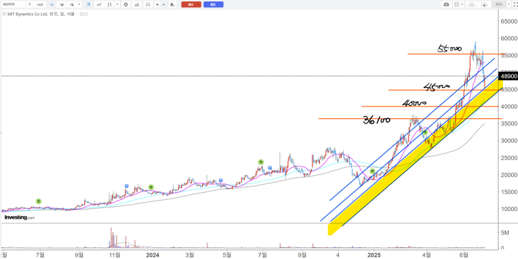This screenshot has width=518, height=259.
Task: Click the 5월 time axis label
Action: click(227, 255)
